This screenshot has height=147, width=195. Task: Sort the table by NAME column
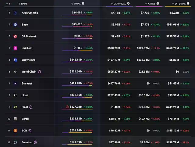click(x=23, y=4)
